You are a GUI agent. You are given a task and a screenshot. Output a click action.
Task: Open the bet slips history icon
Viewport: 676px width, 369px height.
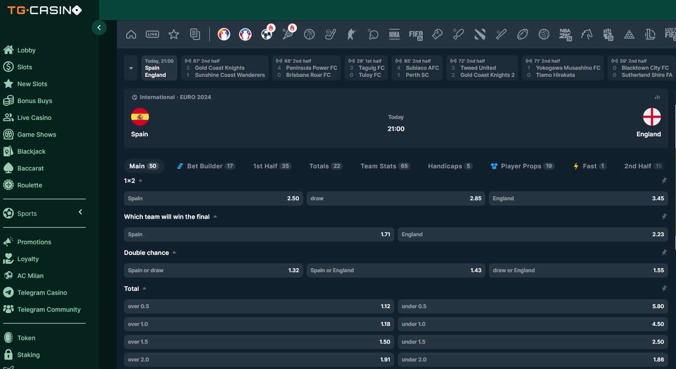tap(195, 34)
